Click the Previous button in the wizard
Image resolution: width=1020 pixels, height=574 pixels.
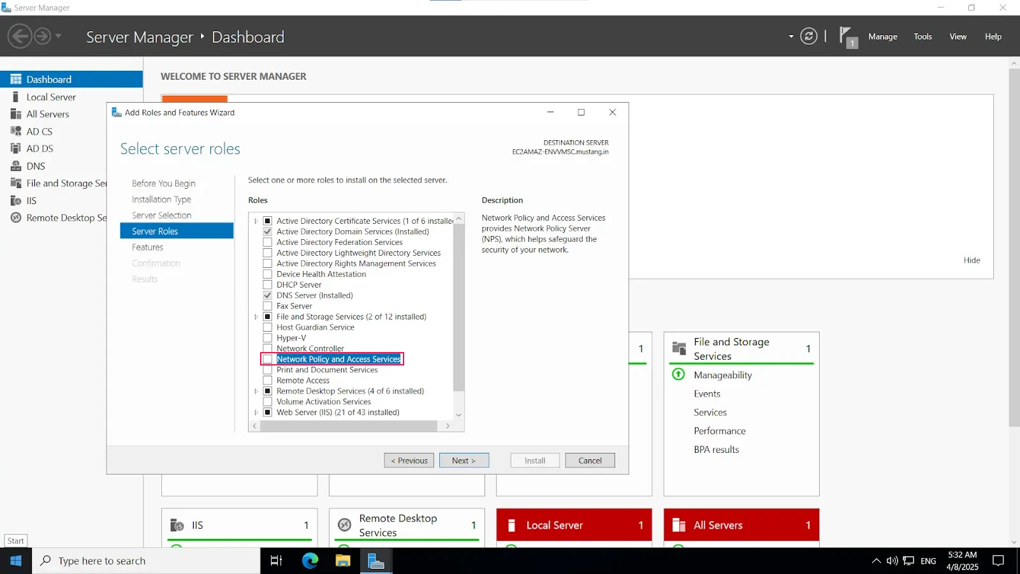[409, 460]
